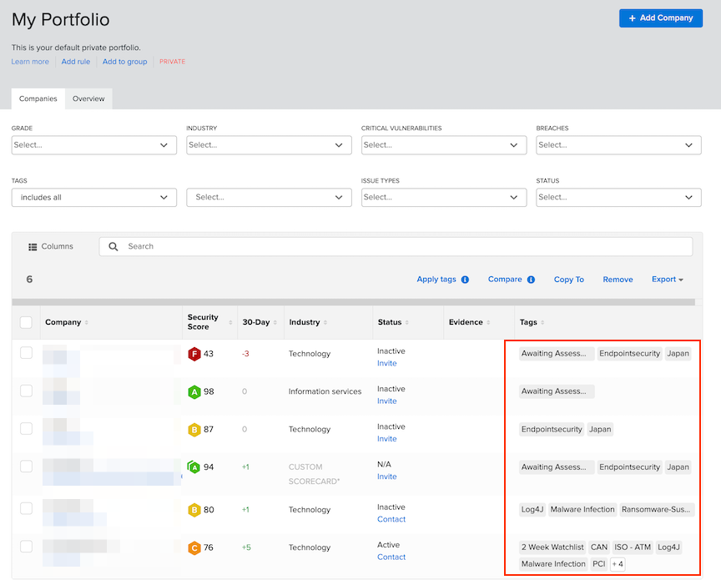
Task: Click the B grade badge for score 87
Action: (194, 430)
